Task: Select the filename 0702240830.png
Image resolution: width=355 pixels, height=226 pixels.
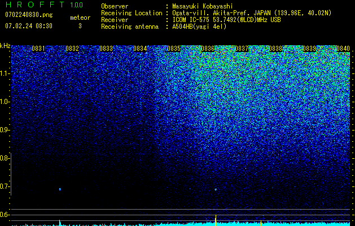Action: pyautogui.click(x=29, y=15)
